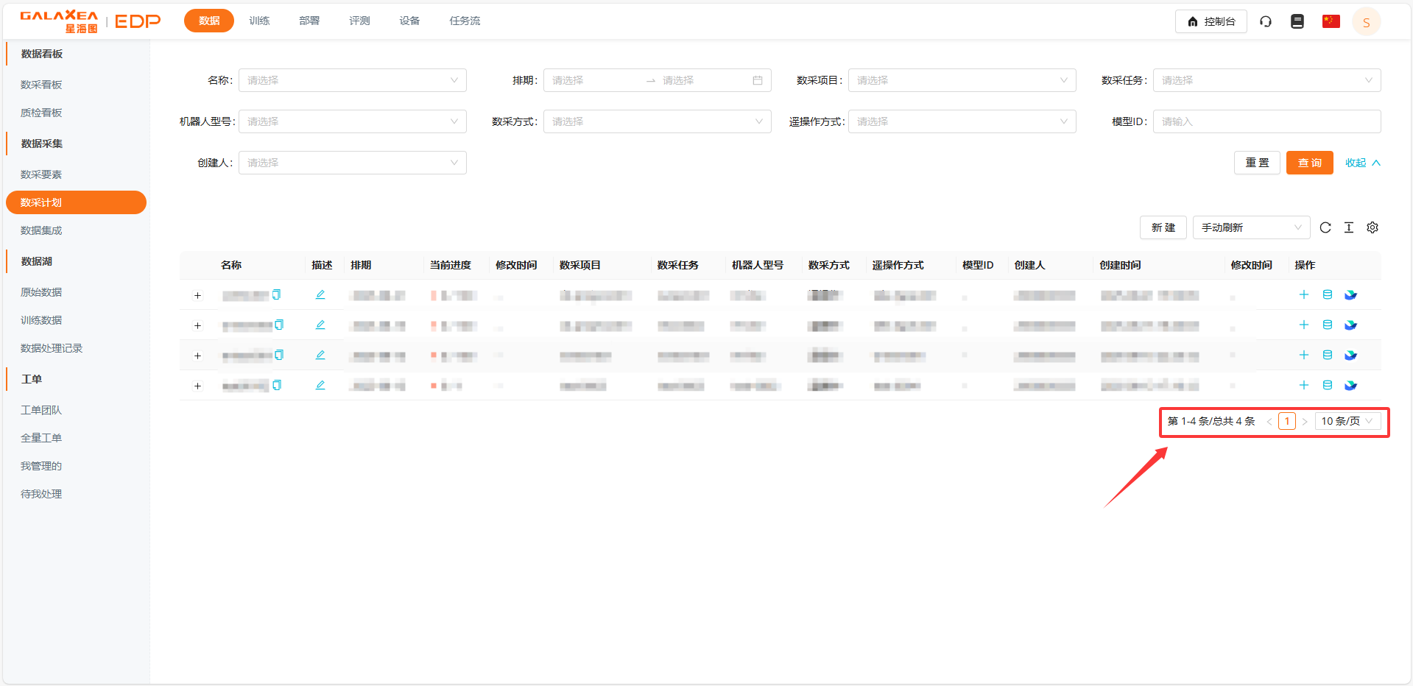Image resolution: width=1413 pixels, height=686 pixels.
Task: Click the copy icon beside first row name
Action: (x=277, y=294)
